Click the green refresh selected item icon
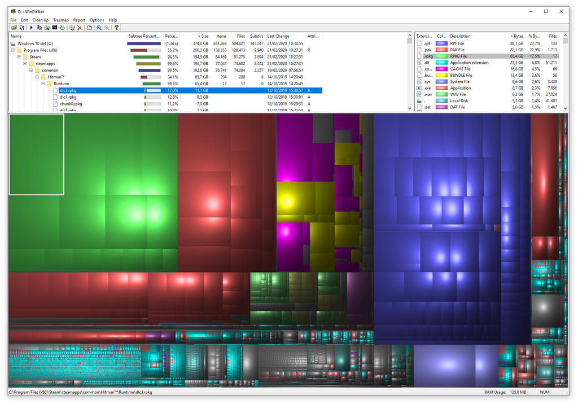Screen dimensions: 578x404 point(62,27)
